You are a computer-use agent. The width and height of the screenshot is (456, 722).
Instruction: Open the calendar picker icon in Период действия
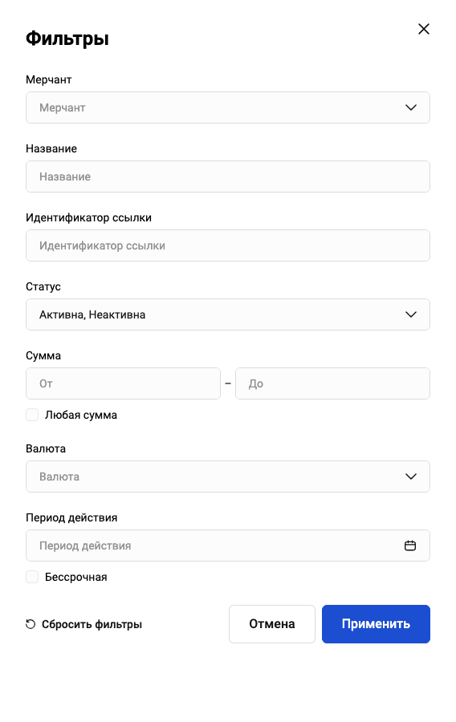[410, 546]
